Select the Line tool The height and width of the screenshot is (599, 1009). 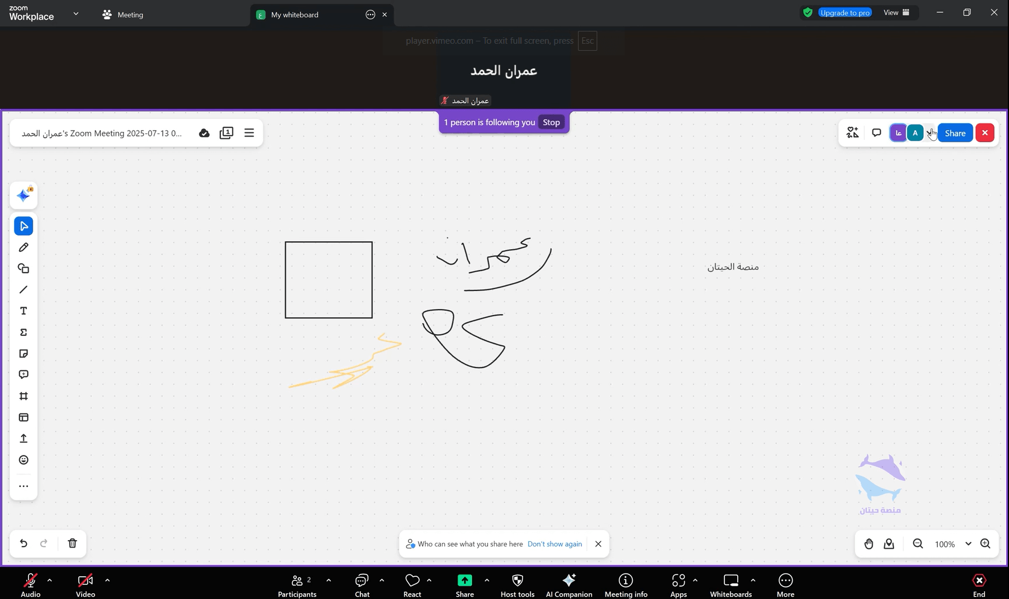point(23,290)
